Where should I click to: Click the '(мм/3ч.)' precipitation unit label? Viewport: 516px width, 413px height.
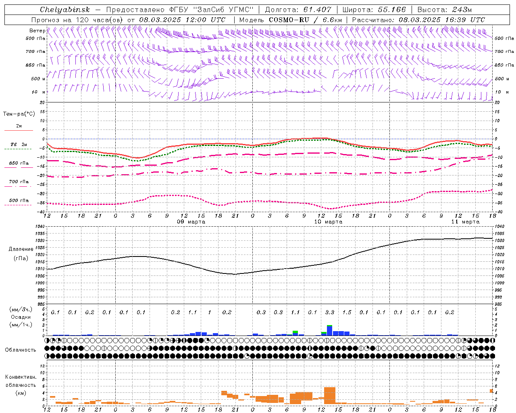(21, 309)
